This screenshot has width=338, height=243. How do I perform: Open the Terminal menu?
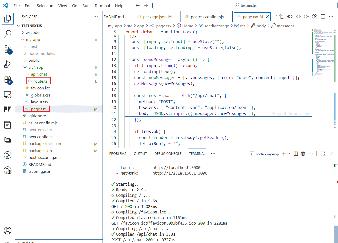(x=102, y=6)
